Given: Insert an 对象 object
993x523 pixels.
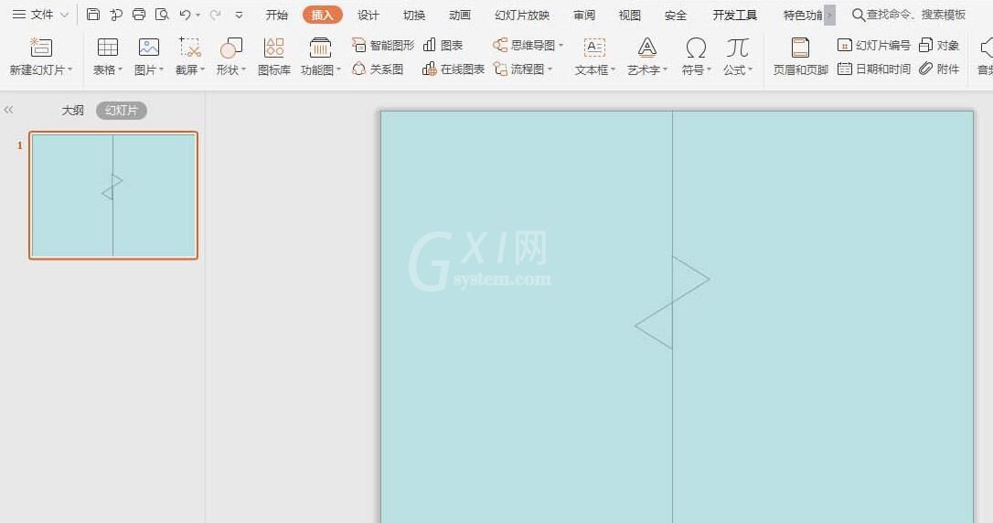Looking at the screenshot, I should coord(938,45).
